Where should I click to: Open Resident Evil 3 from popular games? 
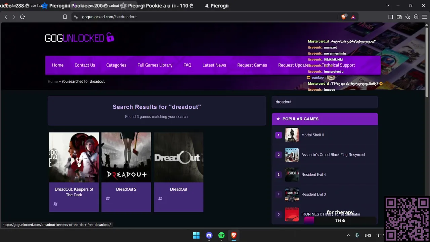click(313, 194)
